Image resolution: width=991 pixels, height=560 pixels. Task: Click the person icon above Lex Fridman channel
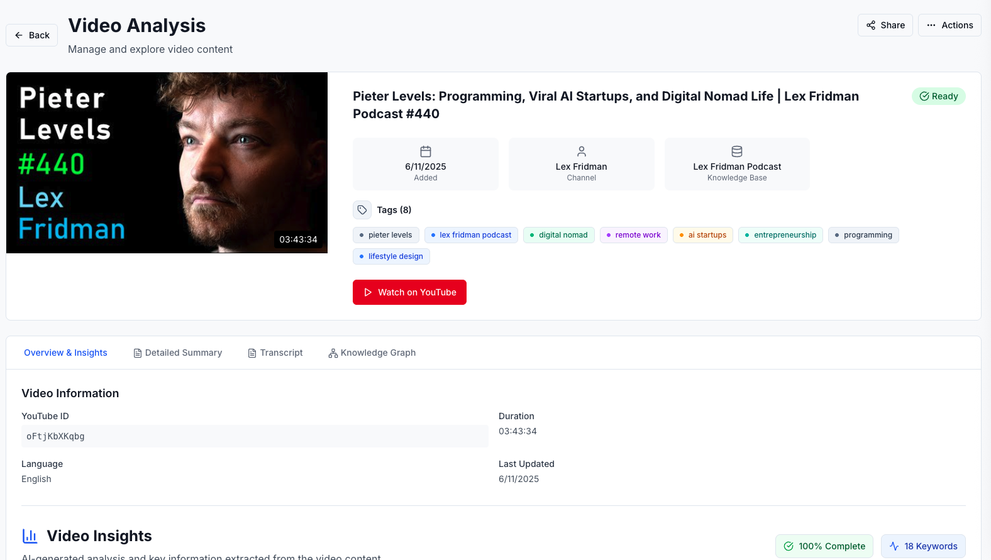pos(582,151)
